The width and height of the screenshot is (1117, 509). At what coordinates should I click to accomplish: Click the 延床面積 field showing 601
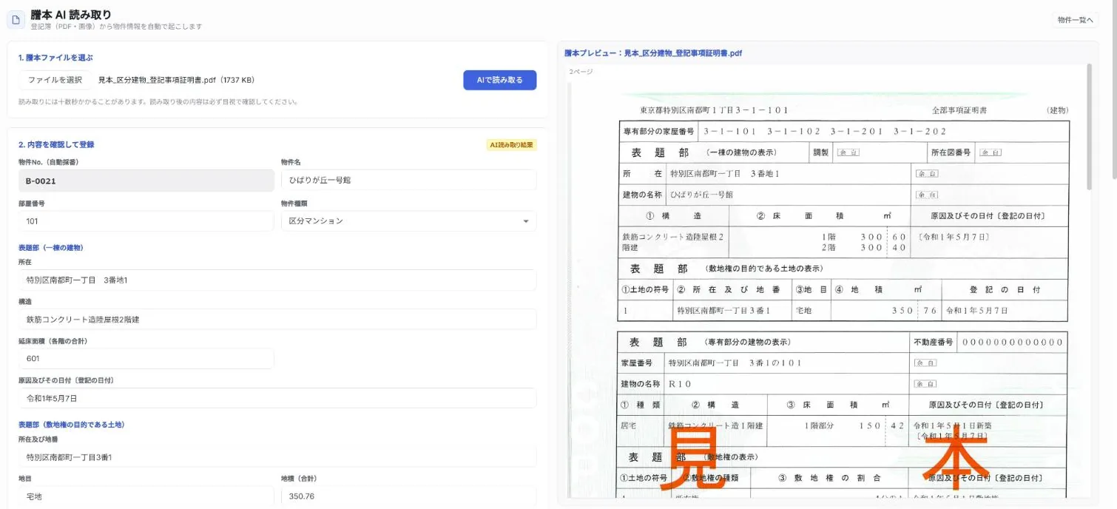tap(146, 359)
